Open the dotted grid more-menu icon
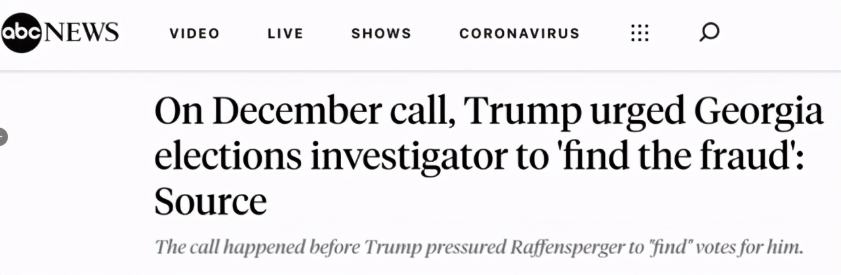Viewport: 841px width, 275px height. (x=640, y=33)
